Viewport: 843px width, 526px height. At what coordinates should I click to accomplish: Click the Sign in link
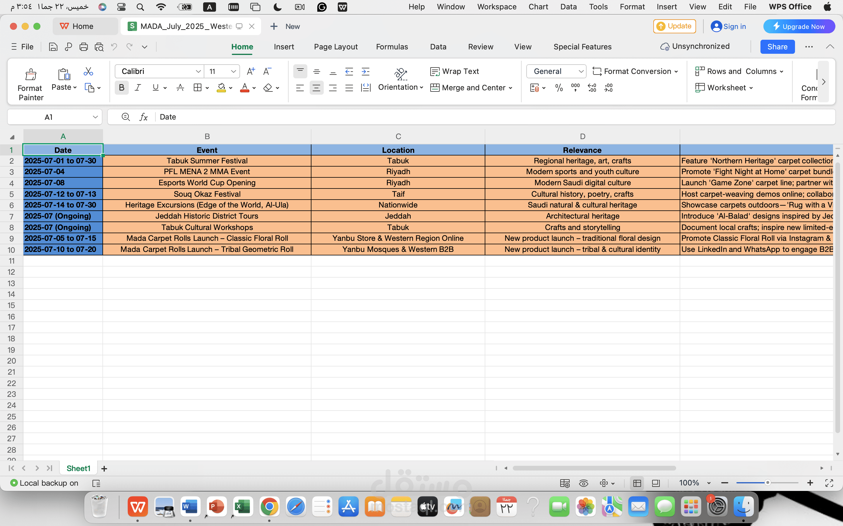click(728, 26)
